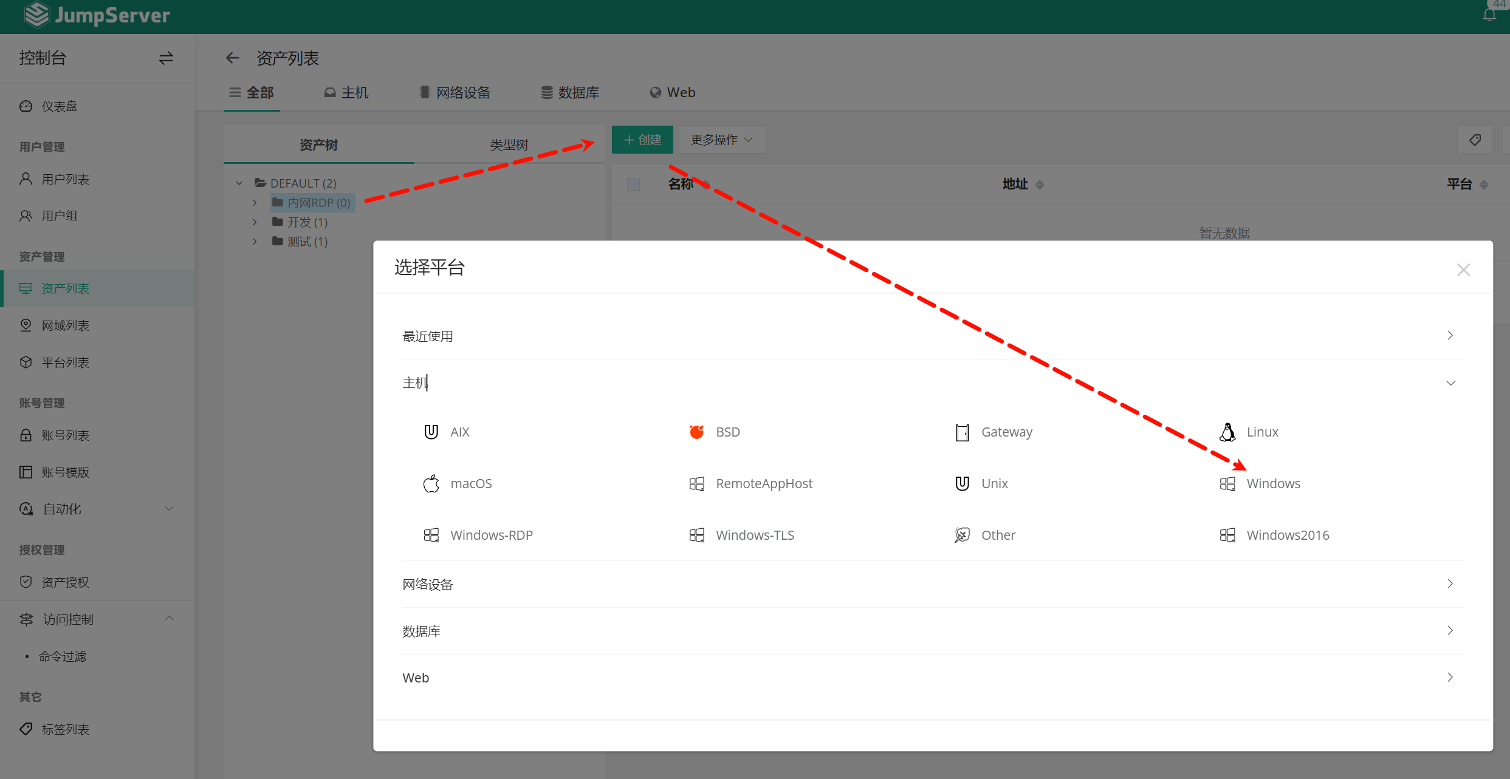
Task: Open the 更多操作 dropdown
Action: pos(721,140)
